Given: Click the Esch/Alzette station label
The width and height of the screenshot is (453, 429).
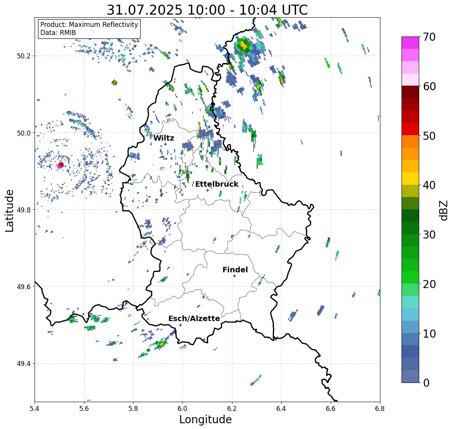Looking at the screenshot, I should click(194, 318).
